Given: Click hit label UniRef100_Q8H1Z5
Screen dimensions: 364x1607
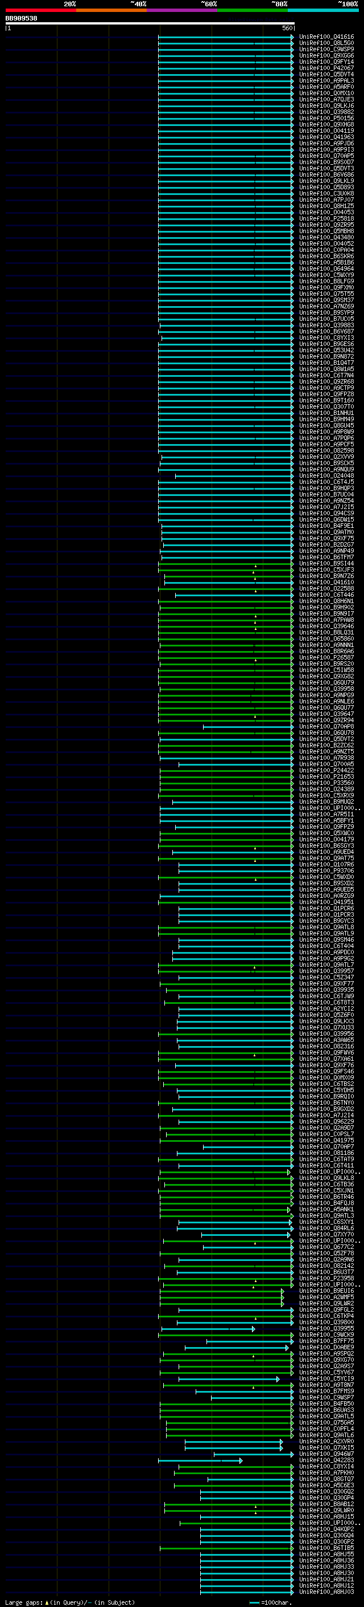Looking at the screenshot, I should pos(326,206).
